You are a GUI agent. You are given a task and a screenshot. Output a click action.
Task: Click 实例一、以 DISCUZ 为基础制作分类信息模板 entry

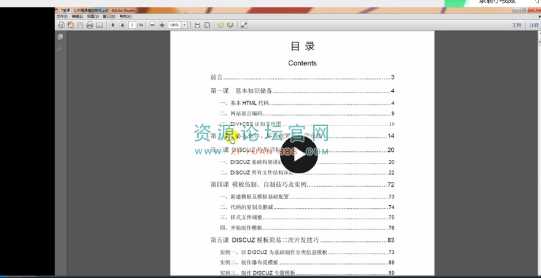(307, 252)
